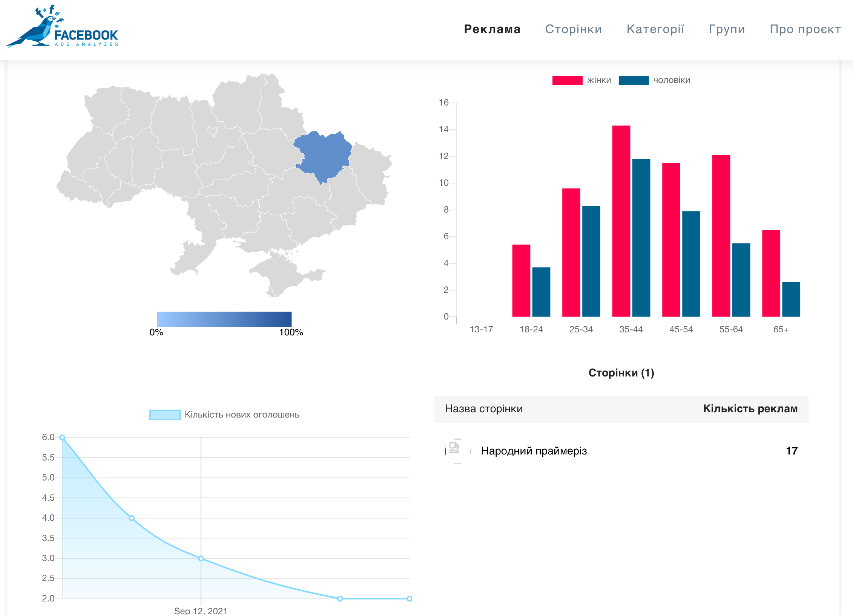The image size is (853, 615).
Task: Open the Реклама navigation tab
Action: click(492, 29)
